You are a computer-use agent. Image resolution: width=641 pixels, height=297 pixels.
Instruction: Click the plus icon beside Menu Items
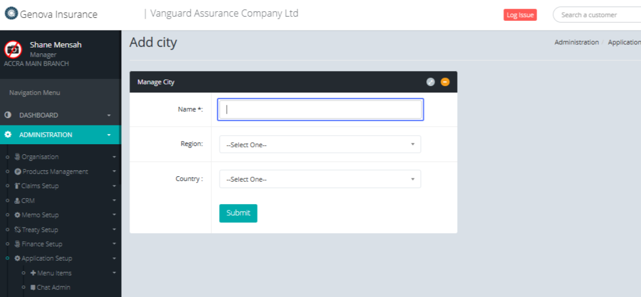click(33, 273)
